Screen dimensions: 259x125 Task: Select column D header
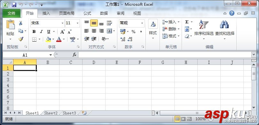94,62
